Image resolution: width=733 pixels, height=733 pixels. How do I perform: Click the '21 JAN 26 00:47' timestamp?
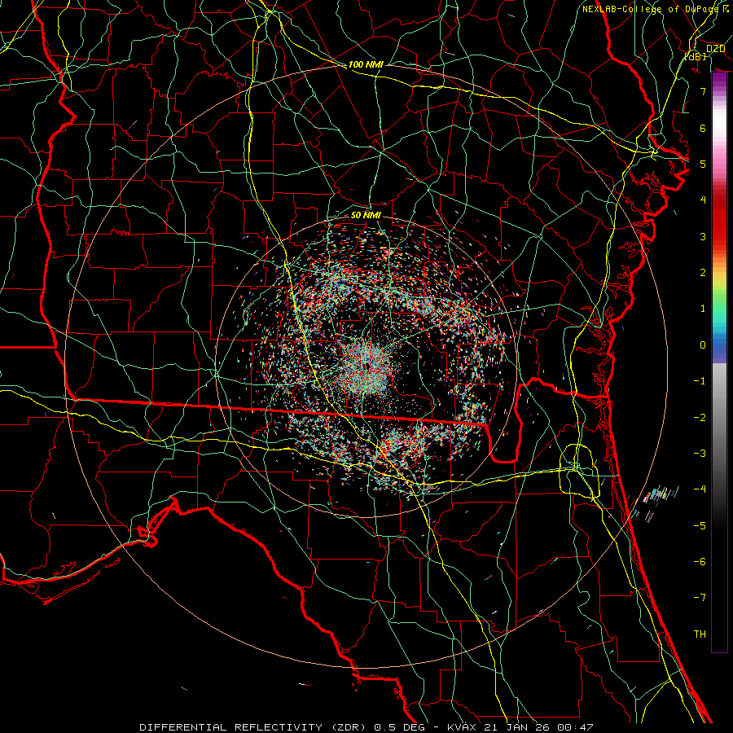(x=539, y=727)
